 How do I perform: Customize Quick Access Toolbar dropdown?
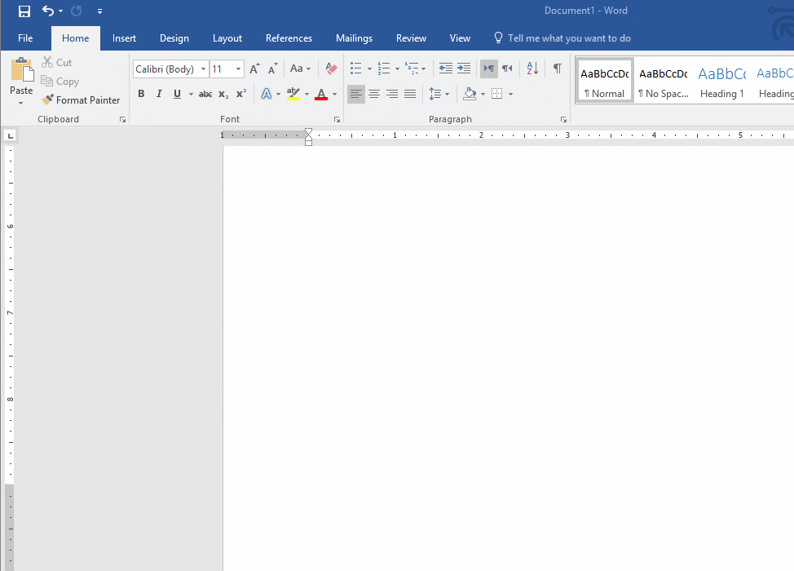click(99, 11)
